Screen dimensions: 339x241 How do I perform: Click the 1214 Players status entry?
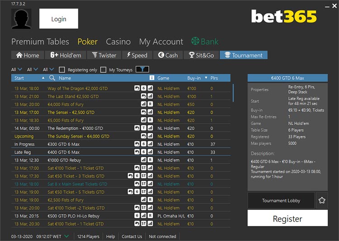(x=88, y=236)
